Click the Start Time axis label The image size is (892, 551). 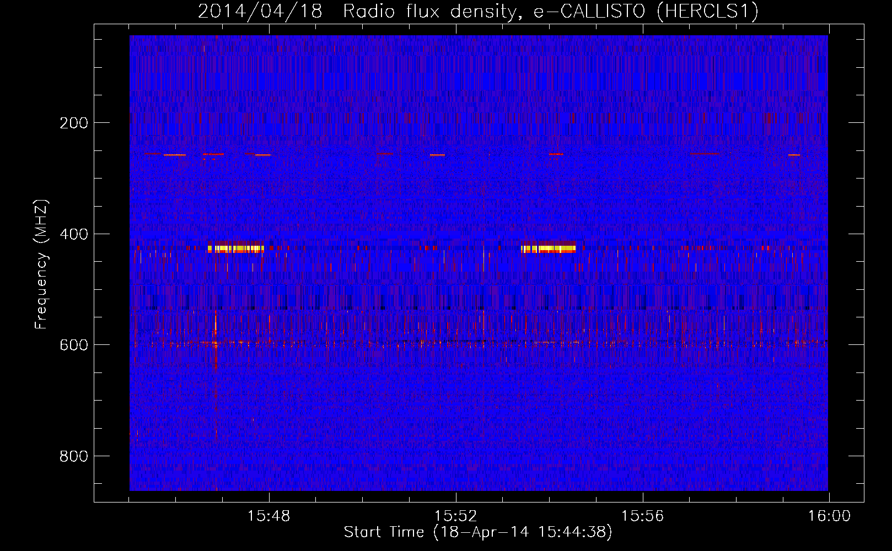pos(478,532)
